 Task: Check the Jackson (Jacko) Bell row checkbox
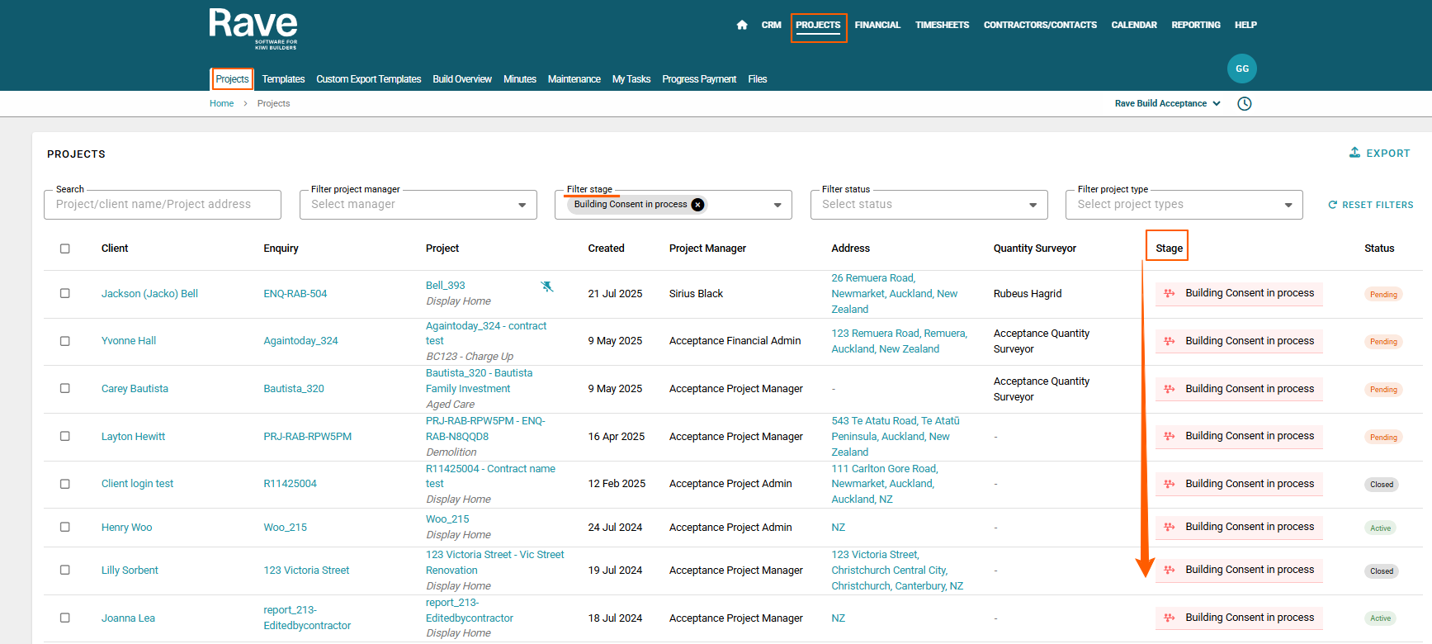pos(65,293)
